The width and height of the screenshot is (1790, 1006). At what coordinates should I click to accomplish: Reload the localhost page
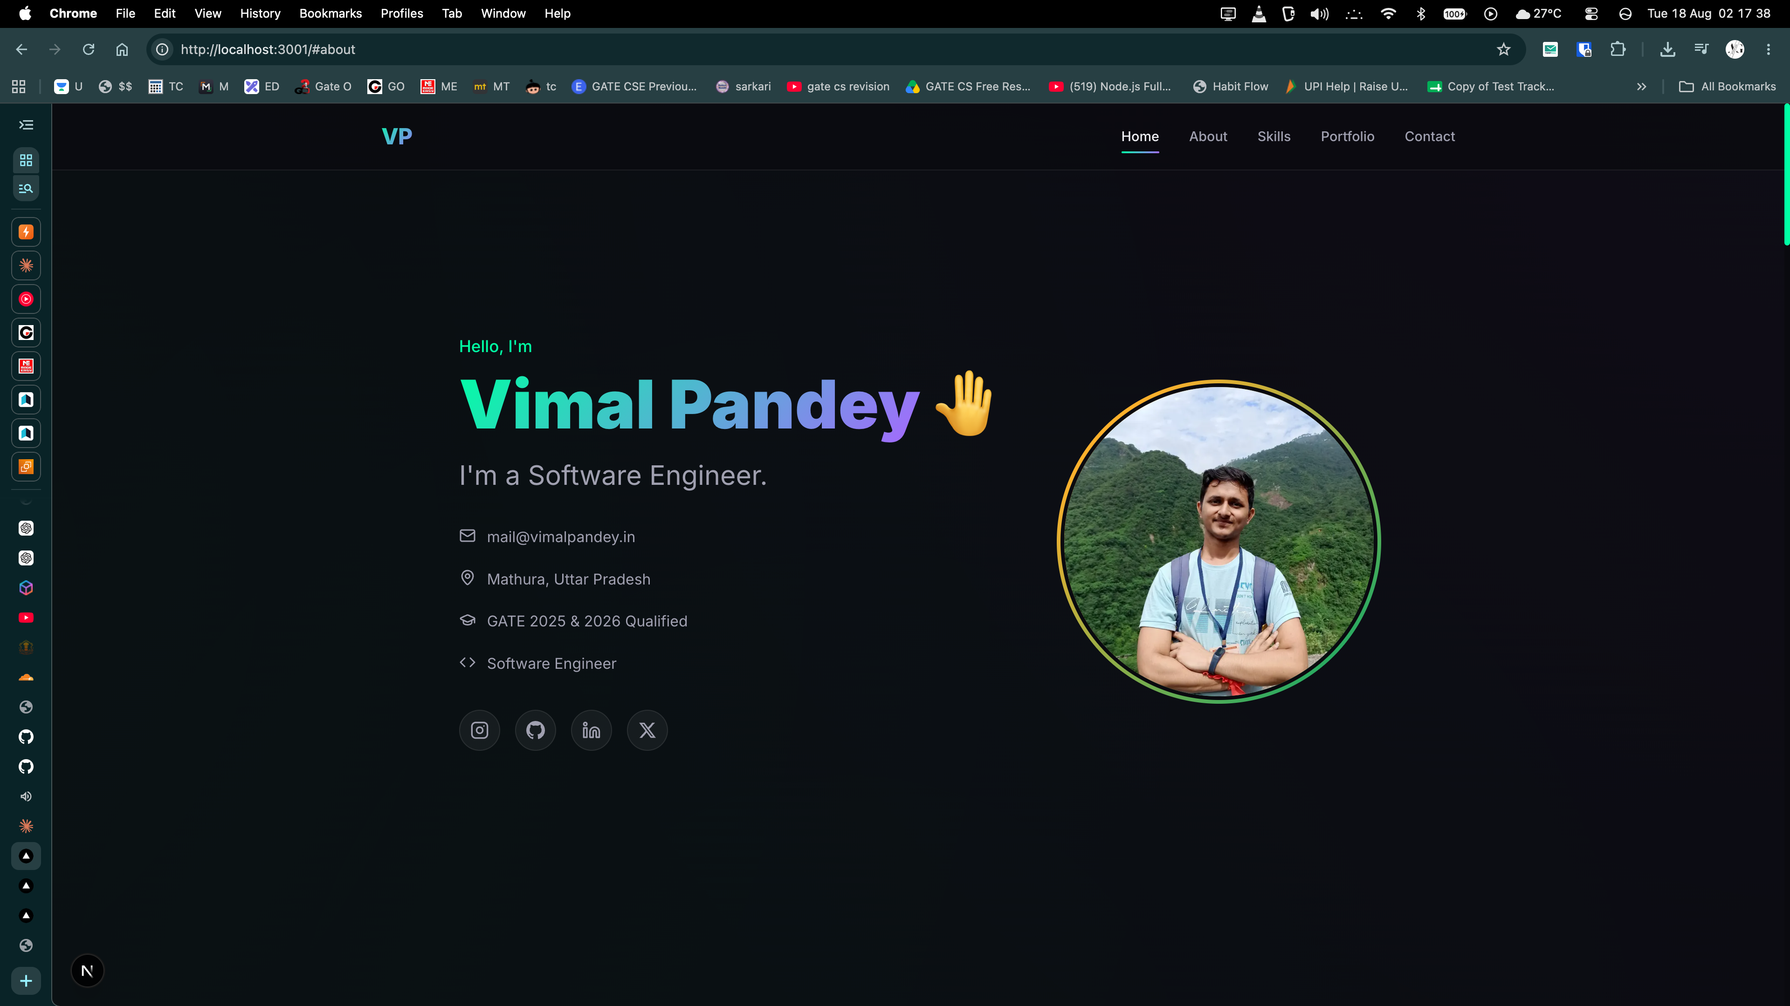coord(88,49)
